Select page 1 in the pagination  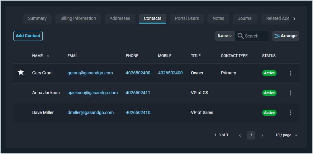point(251,135)
